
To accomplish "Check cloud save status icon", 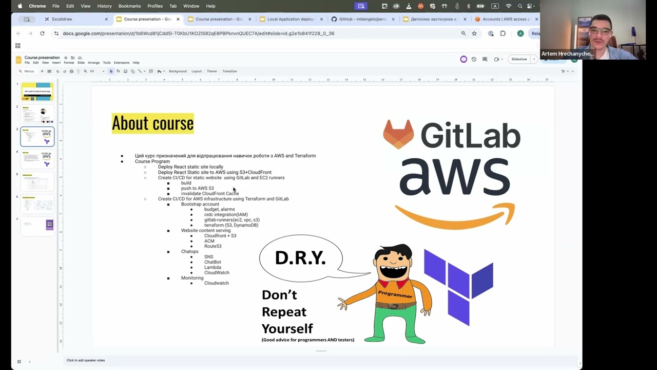I will [80, 58].
